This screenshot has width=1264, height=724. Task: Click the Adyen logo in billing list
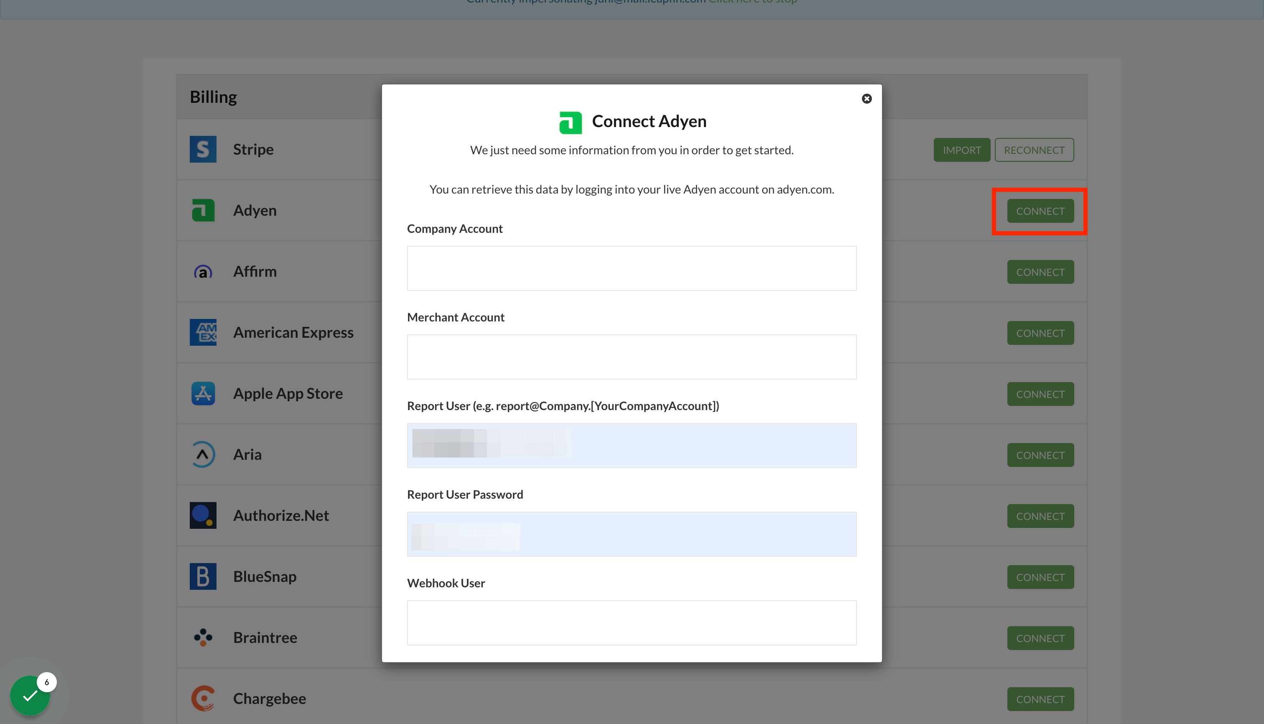click(203, 210)
